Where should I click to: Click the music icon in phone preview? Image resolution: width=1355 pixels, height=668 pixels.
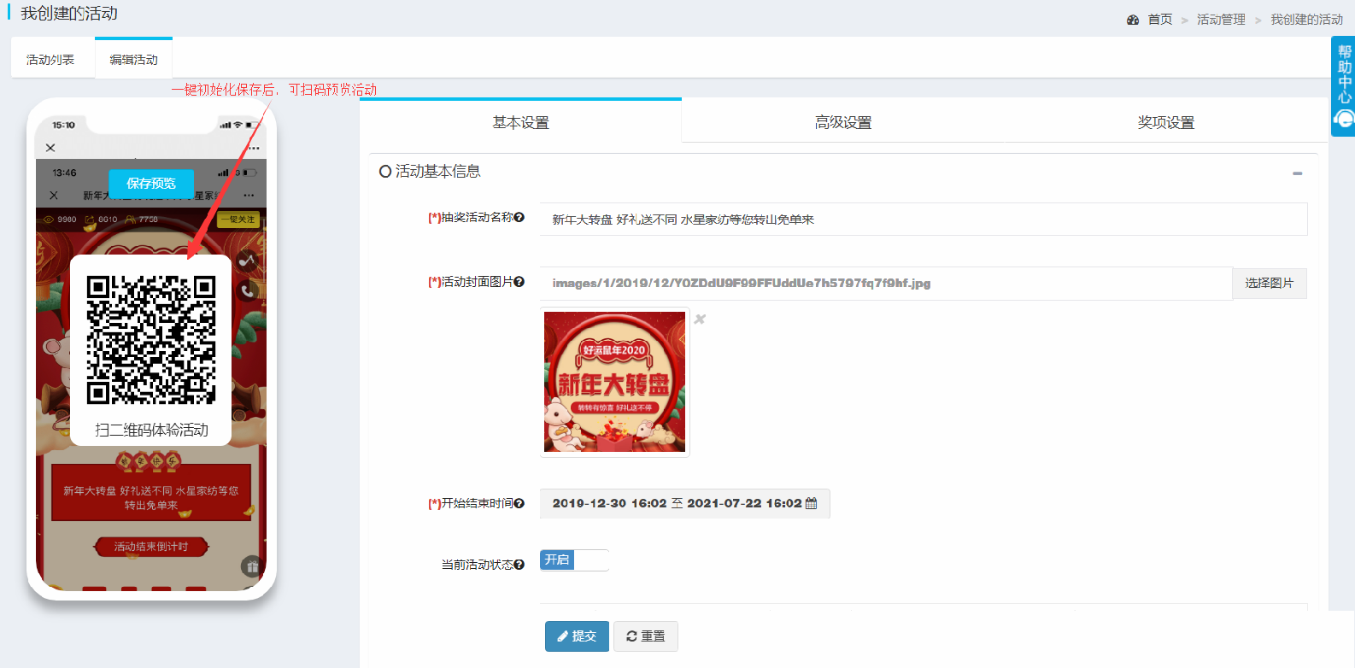coord(248,260)
